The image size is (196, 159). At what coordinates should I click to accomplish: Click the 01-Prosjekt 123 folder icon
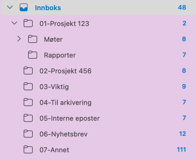[x=28, y=23]
